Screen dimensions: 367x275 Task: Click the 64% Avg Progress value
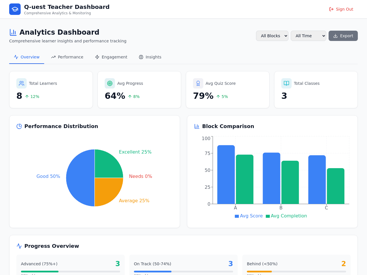(115, 96)
